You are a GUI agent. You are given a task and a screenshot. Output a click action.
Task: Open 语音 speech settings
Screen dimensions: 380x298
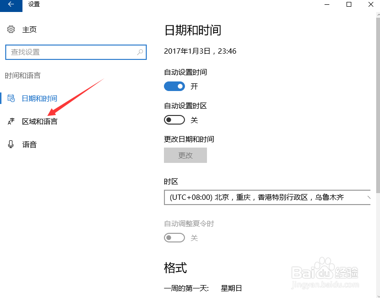[29, 145]
